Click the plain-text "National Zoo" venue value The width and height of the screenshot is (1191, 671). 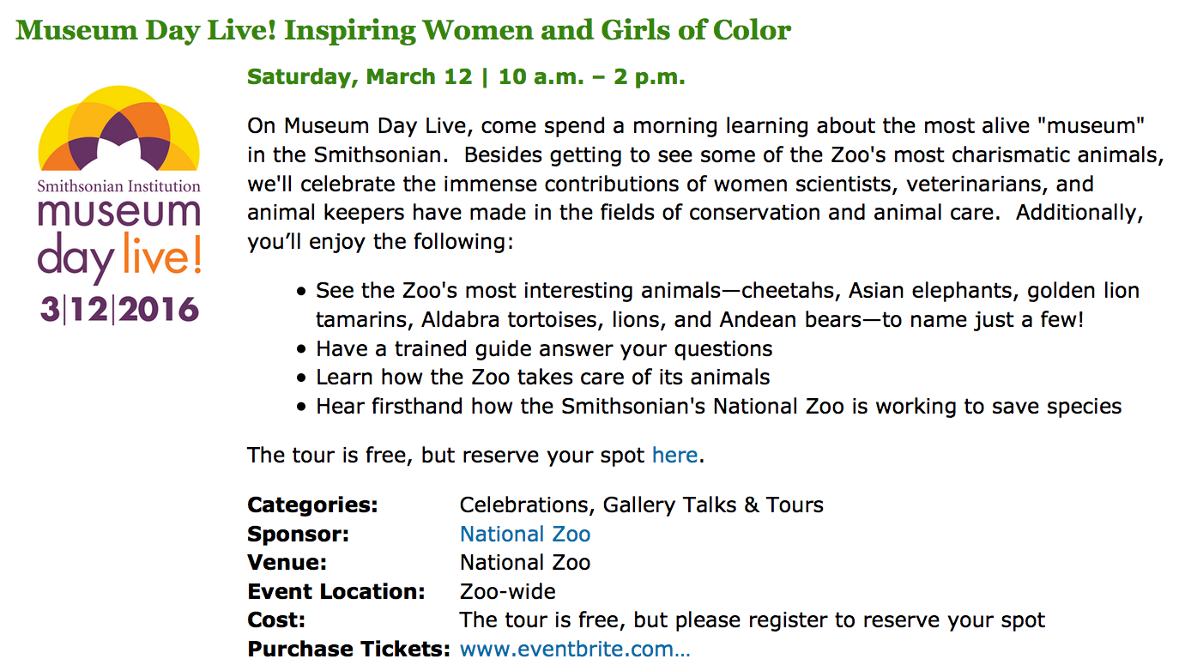pos(525,563)
